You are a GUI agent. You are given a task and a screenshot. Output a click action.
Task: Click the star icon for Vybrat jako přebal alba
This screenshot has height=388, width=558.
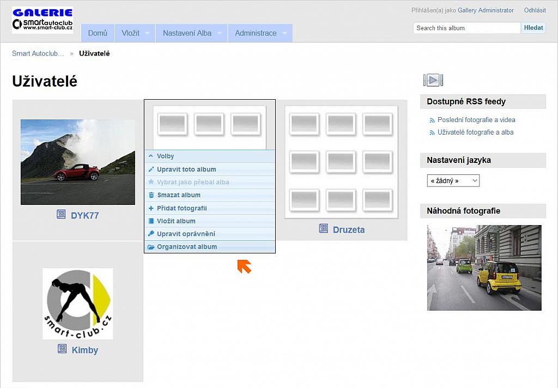[151, 182]
